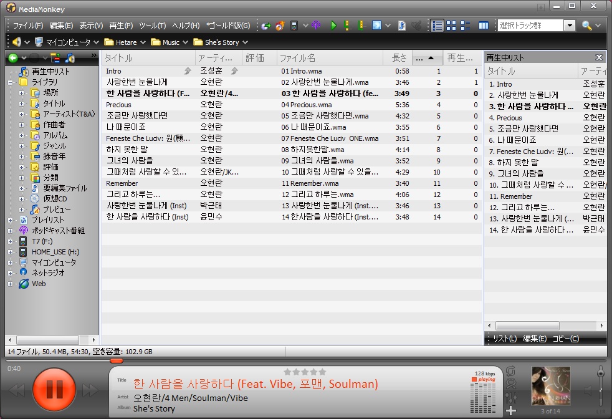Select 仮想CD in the library tree
Viewport: 612px width, 419px height.
tap(55, 199)
